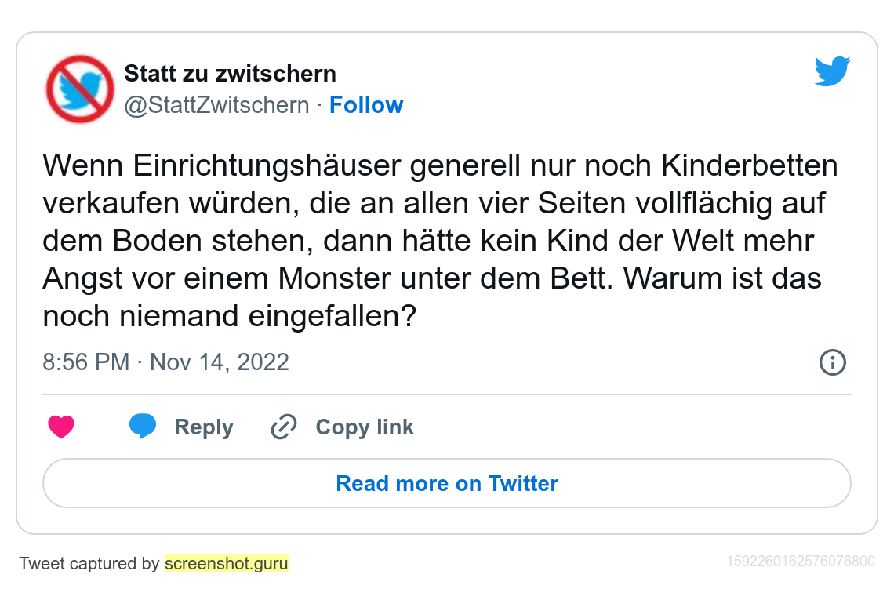Follow the StattZwitschern account
The height and width of the screenshot is (607, 894).
366,105
